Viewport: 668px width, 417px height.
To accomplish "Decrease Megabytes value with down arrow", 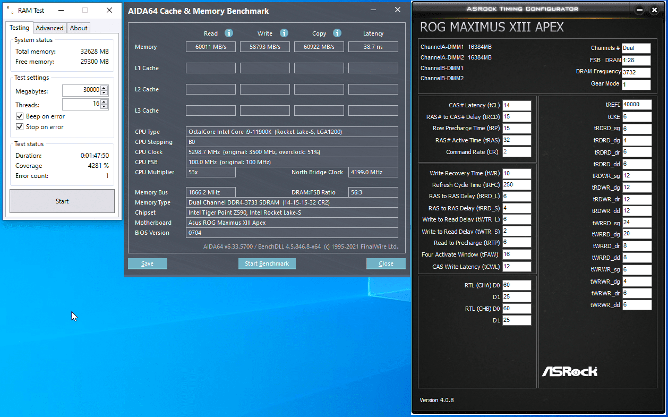I will click(104, 93).
